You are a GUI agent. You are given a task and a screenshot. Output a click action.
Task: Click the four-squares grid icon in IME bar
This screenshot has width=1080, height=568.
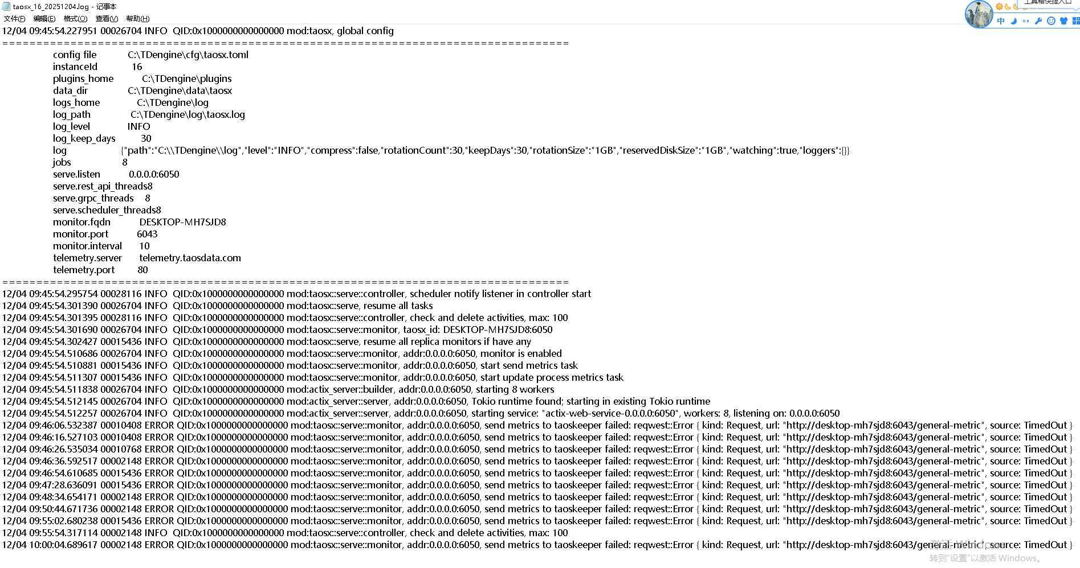coord(1075,21)
